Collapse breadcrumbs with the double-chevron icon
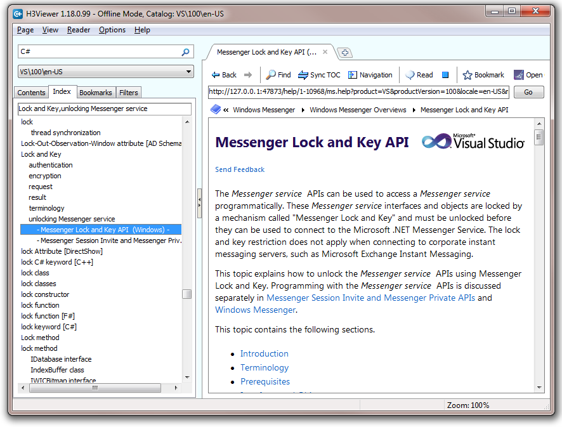 pyautogui.click(x=226, y=108)
